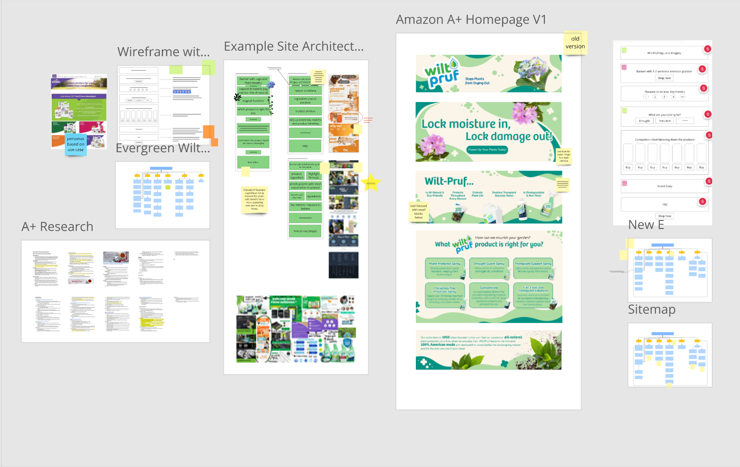
Task: Select 'Drought Guard Spray' product card
Action: [489, 269]
